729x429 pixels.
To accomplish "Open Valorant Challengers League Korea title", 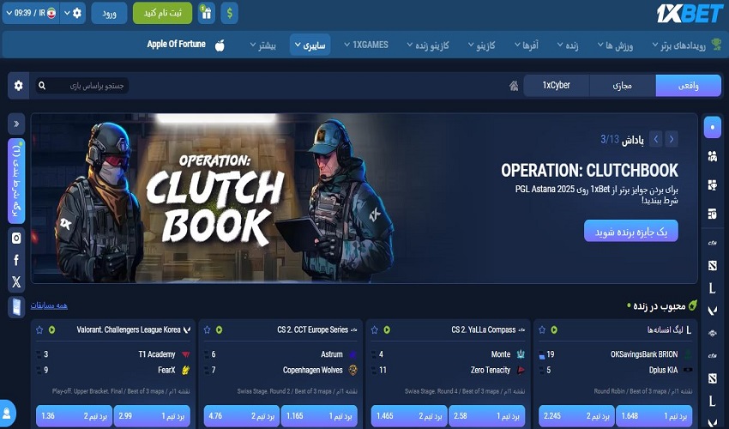I will point(129,329).
